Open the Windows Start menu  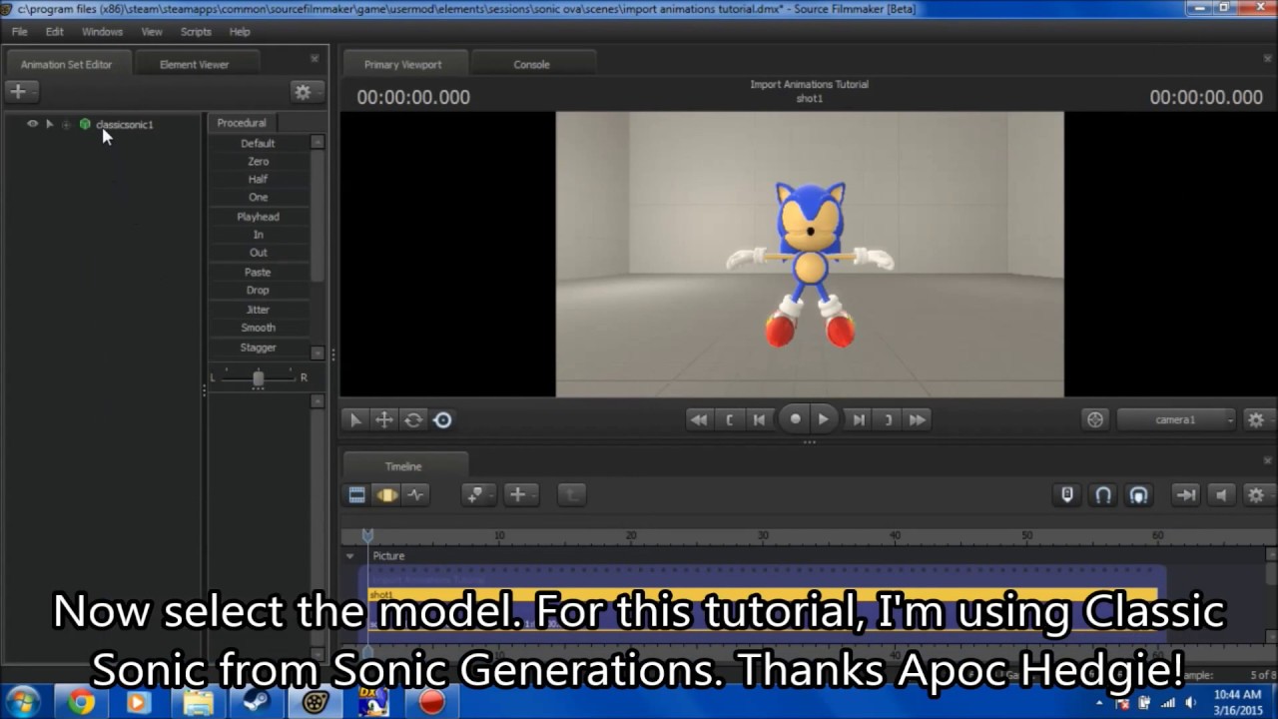(x=23, y=702)
